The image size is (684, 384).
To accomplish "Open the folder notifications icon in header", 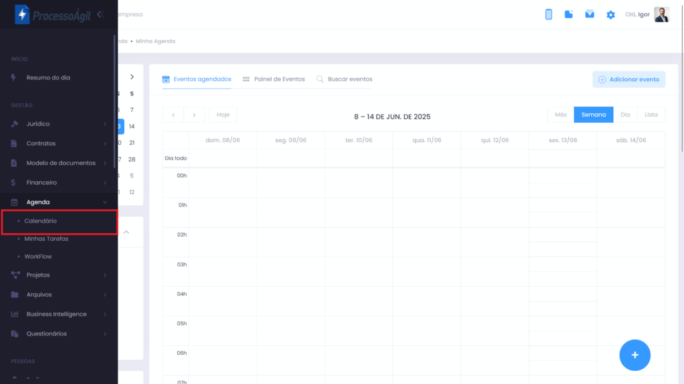I will (x=568, y=15).
